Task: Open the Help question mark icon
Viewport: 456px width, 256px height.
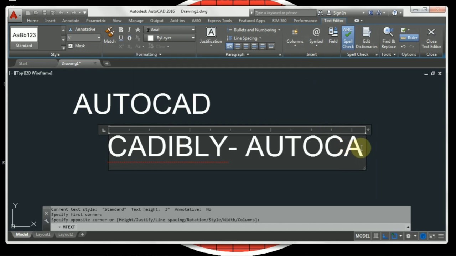Action: pyautogui.click(x=394, y=13)
